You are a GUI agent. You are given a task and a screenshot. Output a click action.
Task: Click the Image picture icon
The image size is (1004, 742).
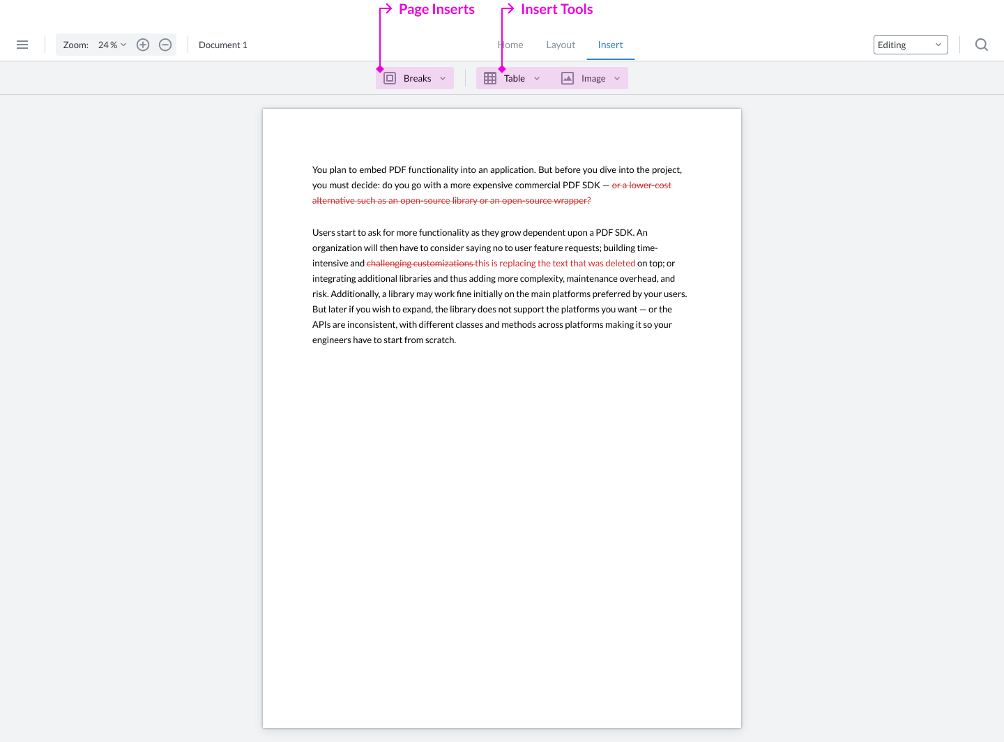[568, 78]
